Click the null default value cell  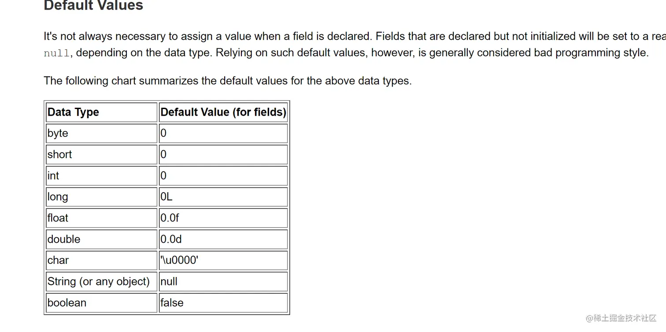click(x=223, y=281)
